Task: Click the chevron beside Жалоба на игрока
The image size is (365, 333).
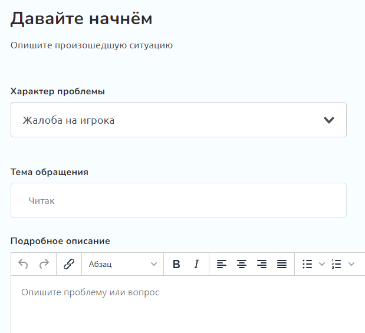Action: click(329, 120)
